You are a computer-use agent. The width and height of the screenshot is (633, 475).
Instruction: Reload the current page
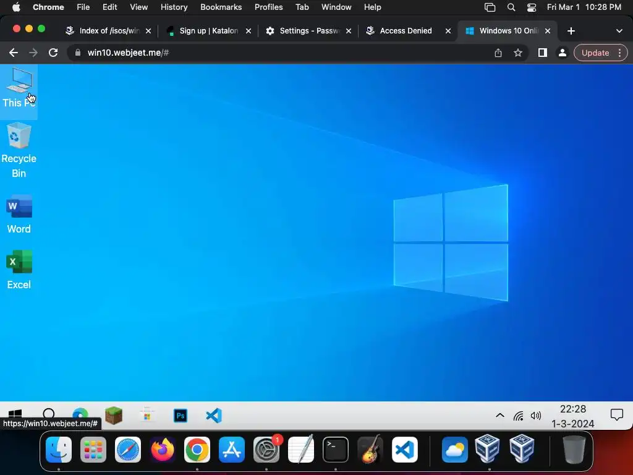pyautogui.click(x=53, y=53)
